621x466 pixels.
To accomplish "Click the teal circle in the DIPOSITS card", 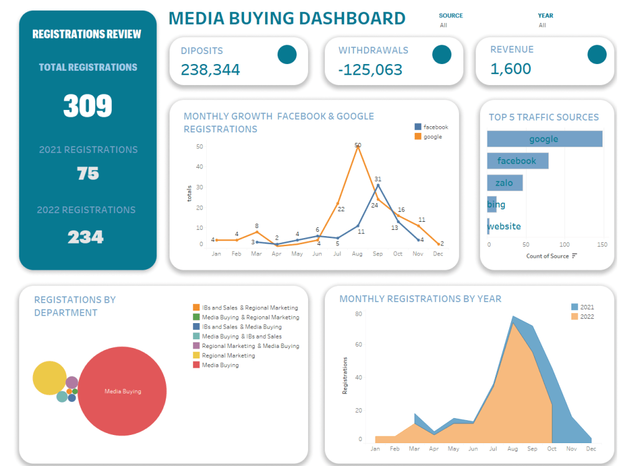I will (x=287, y=55).
